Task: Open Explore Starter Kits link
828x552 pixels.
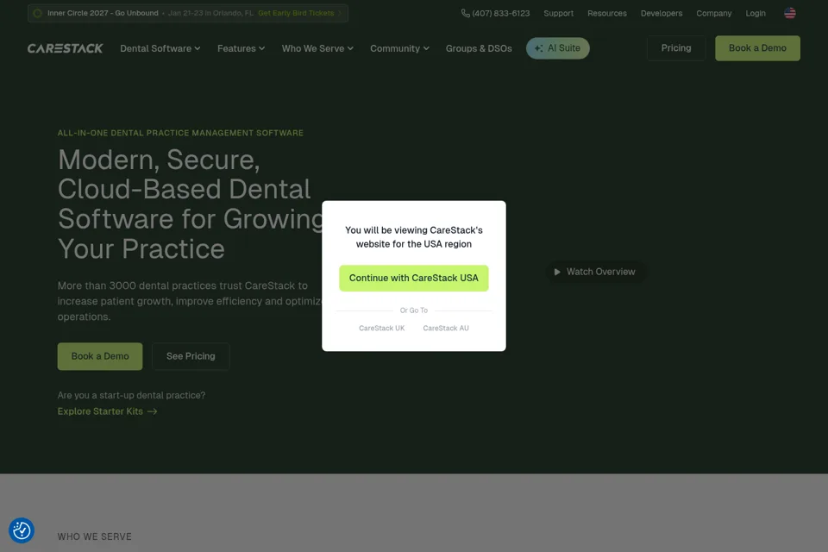Action: tap(107, 411)
